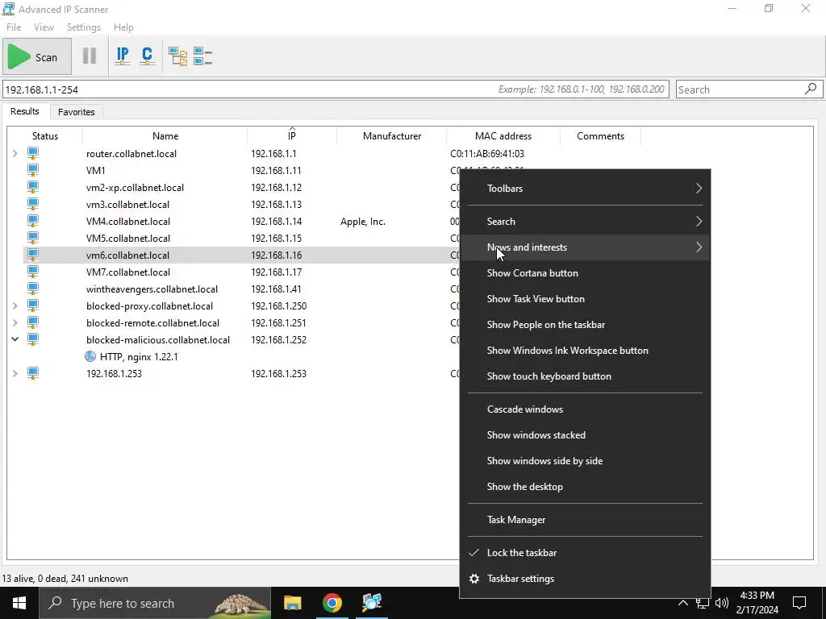Open Google Chrome from the taskbar
Viewport: 826px width, 619px height.
[332, 603]
